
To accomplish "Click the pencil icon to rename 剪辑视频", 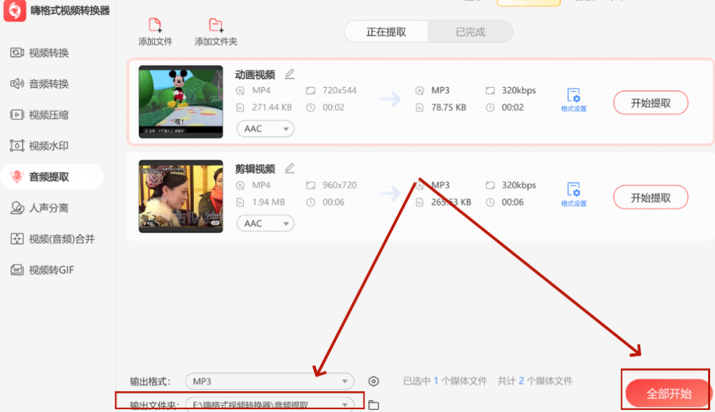I will point(288,168).
